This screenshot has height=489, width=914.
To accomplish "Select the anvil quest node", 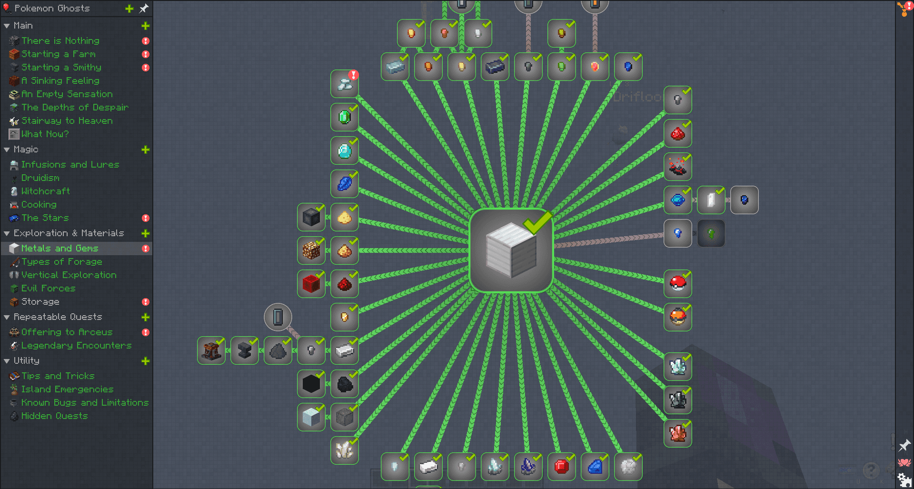I will tap(245, 350).
